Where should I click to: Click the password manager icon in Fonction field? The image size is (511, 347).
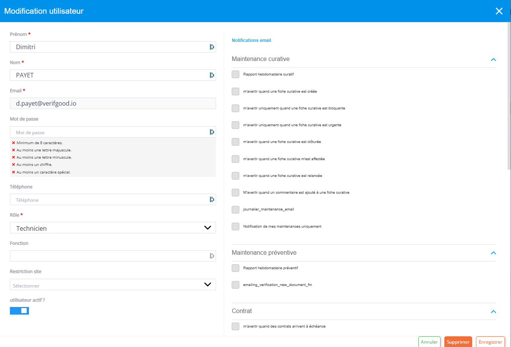[x=212, y=256]
